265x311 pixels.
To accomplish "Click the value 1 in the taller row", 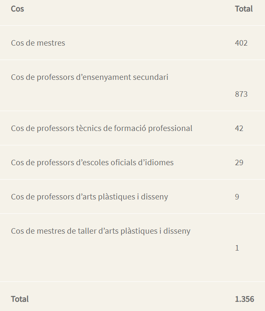I will (237, 248).
